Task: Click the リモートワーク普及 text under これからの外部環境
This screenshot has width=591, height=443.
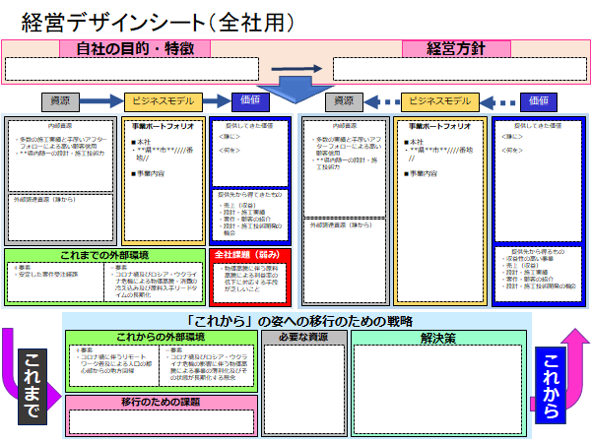Action: pyautogui.click(x=115, y=364)
